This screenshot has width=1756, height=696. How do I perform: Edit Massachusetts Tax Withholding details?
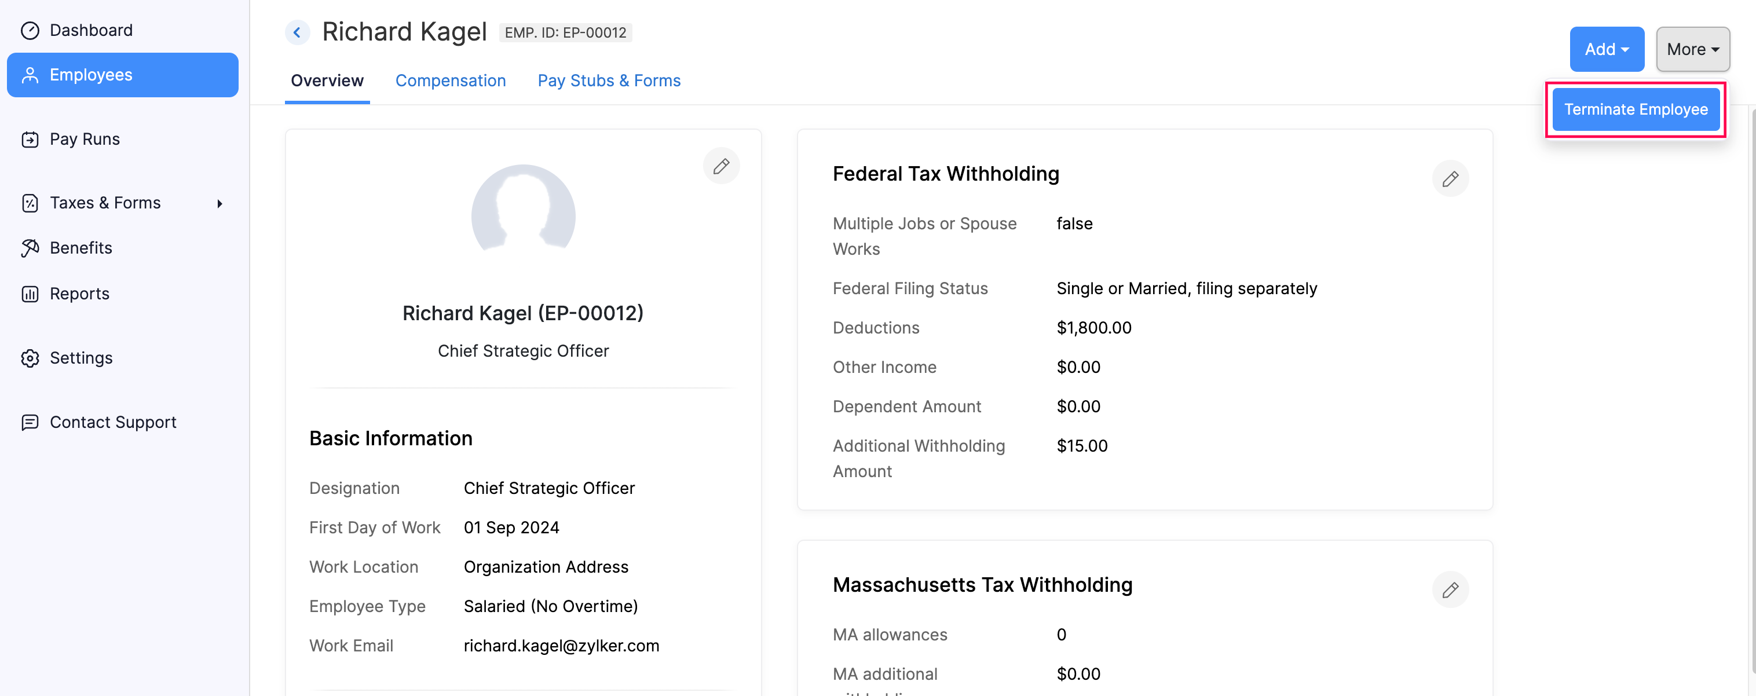[x=1451, y=589]
